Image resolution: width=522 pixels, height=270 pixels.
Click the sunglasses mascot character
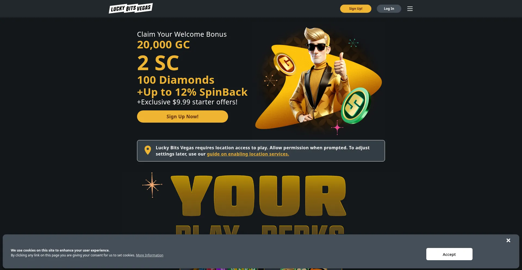[318, 76]
